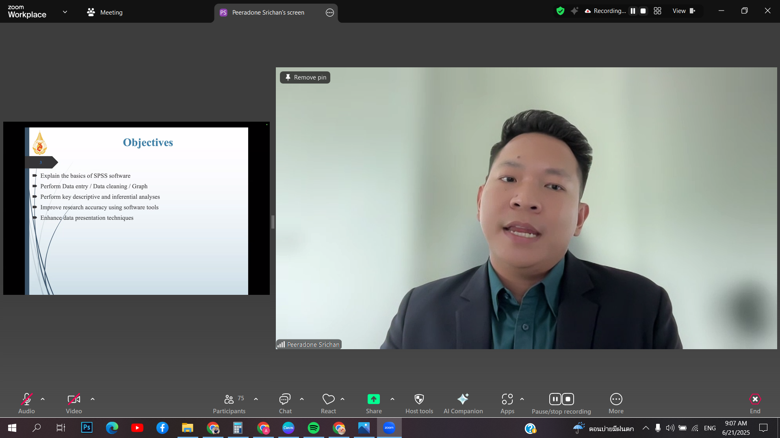780x438 pixels.
Task: Open Spotify from the Windows taskbar
Action: tap(313, 428)
